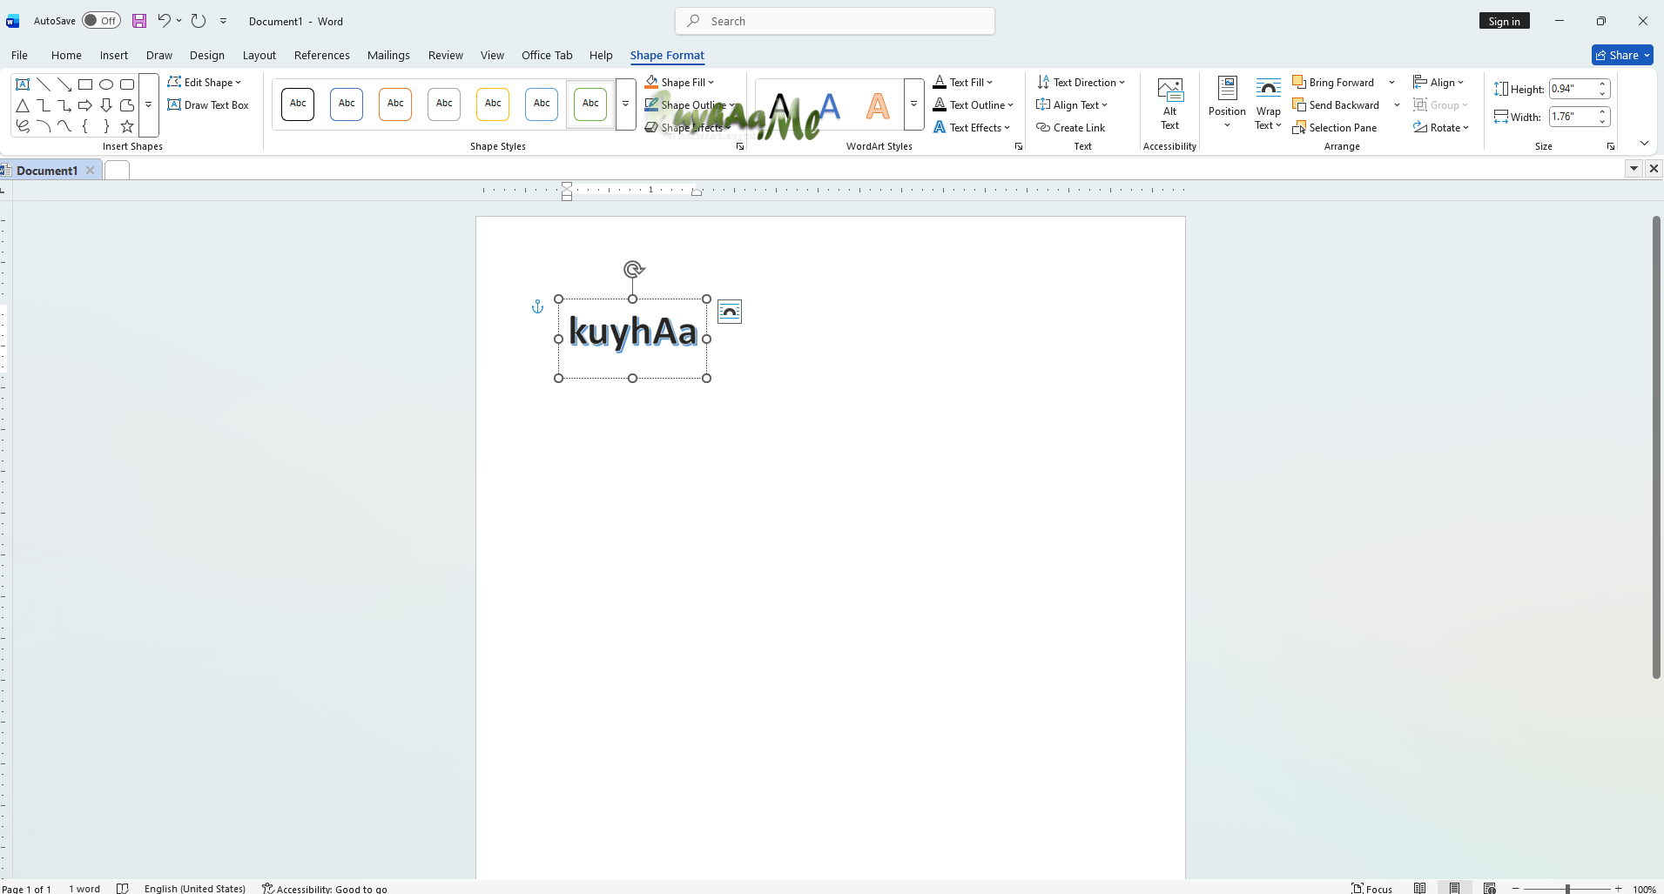Open the Edit Shape dropdown
1664x894 pixels.
pos(205,82)
